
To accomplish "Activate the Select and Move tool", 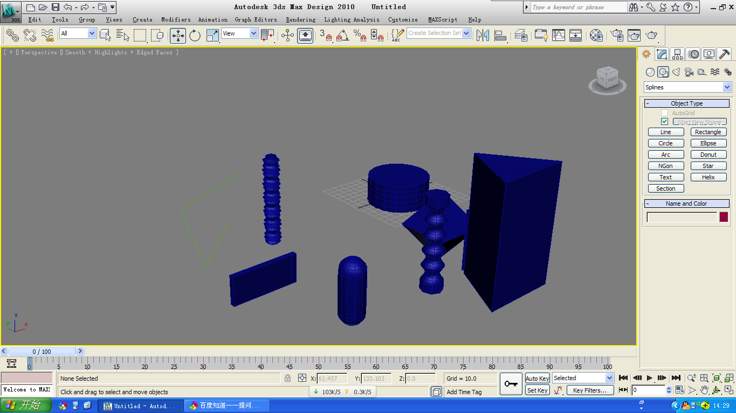I will click(177, 35).
